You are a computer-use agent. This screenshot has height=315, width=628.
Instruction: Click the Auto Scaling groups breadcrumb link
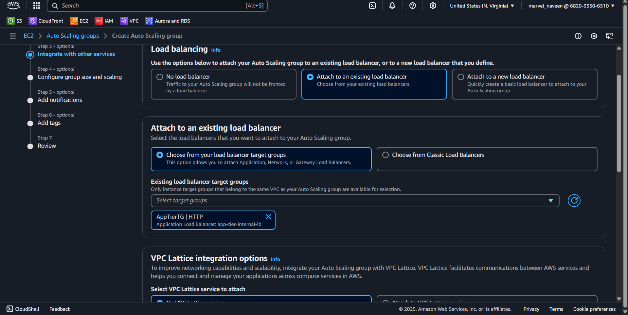(73, 36)
